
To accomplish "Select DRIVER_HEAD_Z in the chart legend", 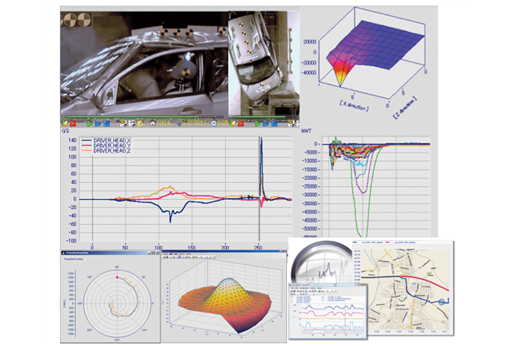I will 108,151.
